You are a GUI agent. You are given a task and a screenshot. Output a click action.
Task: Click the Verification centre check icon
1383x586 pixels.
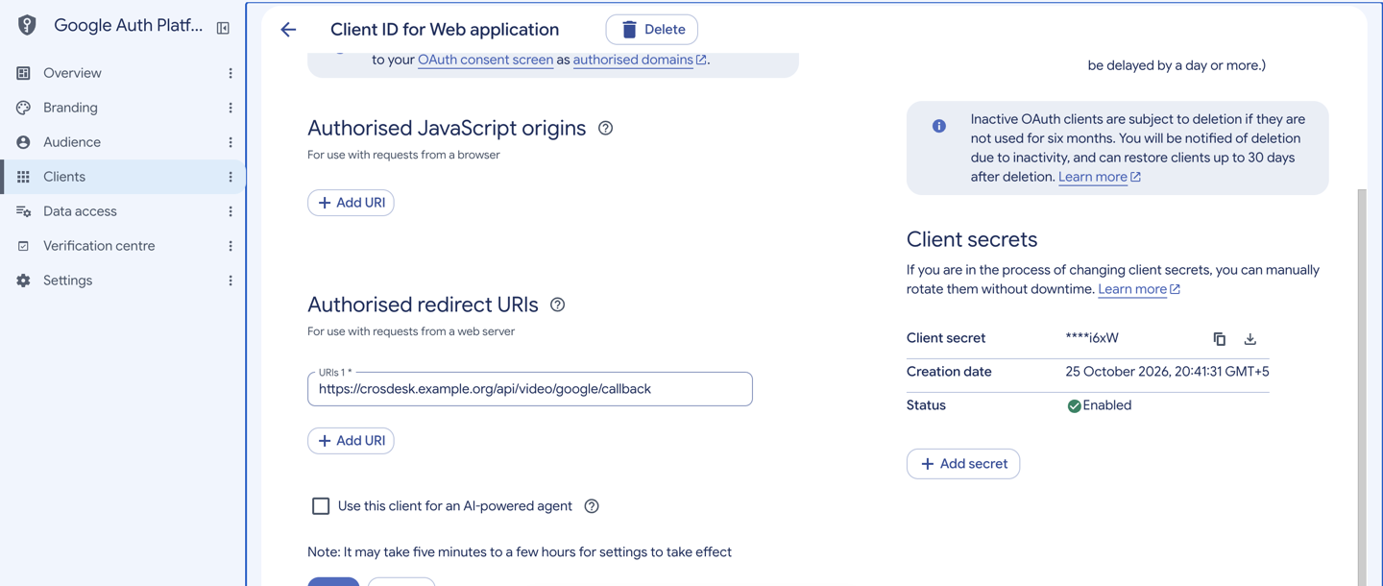click(23, 246)
